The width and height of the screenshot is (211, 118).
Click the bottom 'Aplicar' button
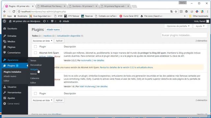pyautogui.click(x=59, y=100)
